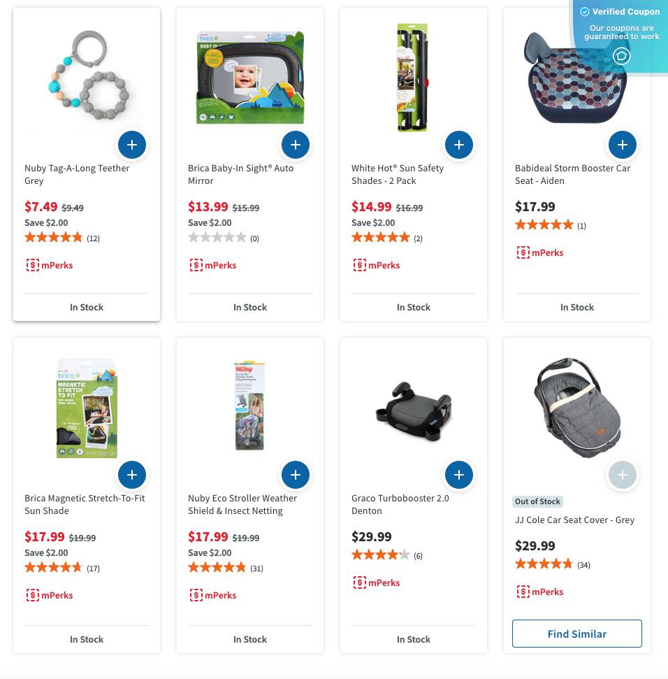Screen dimensions: 668x679
Task: Add Graco Turbobooster 2.0 Denton to cart
Action: pos(459,475)
